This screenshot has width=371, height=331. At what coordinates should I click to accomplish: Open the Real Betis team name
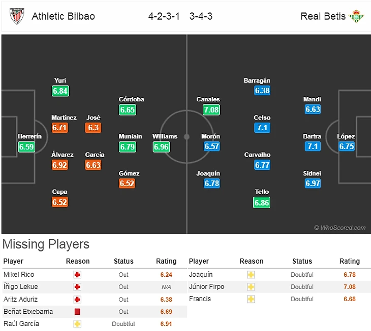323,16
